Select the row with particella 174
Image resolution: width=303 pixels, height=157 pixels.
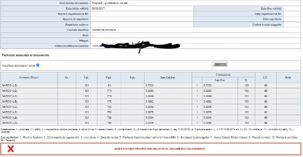tap(151, 96)
